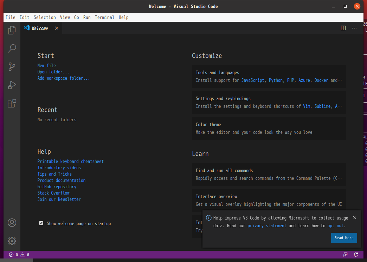Select the Welcome tab
This screenshot has height=262, width=367.
[40, 28]
